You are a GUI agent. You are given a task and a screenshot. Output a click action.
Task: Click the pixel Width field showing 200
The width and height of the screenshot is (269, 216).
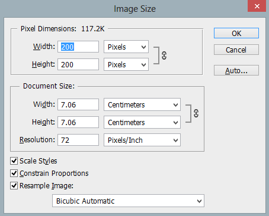pyautogui.click(x=78, y=47)
